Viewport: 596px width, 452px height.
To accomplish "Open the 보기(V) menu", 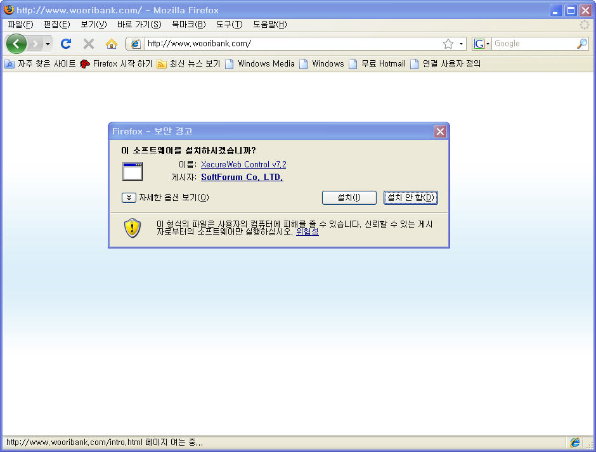I will pos(93,25).
